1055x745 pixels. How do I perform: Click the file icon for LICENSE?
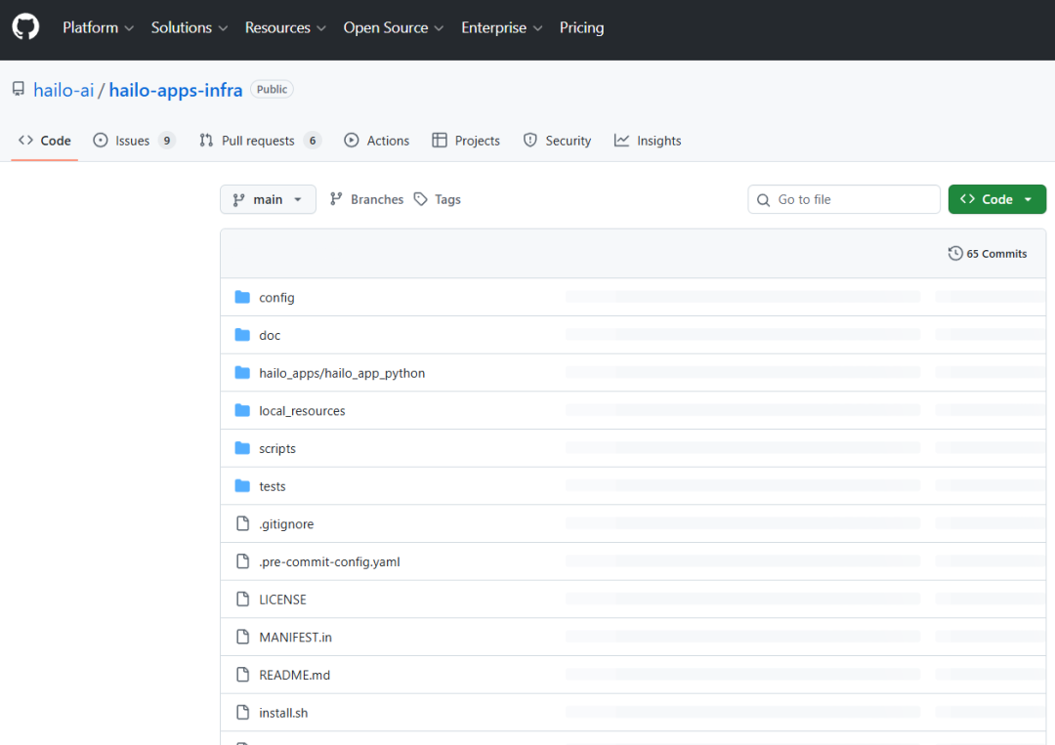[x=242, y=599]
